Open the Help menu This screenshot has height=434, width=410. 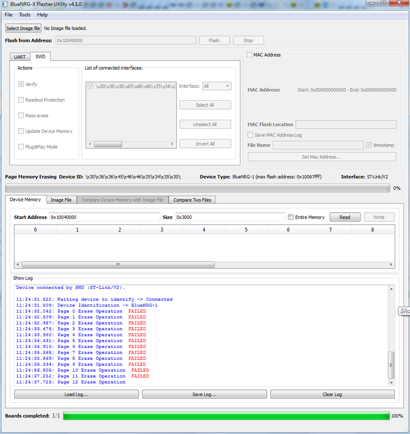pyautogui.click(x=42, y=15)
